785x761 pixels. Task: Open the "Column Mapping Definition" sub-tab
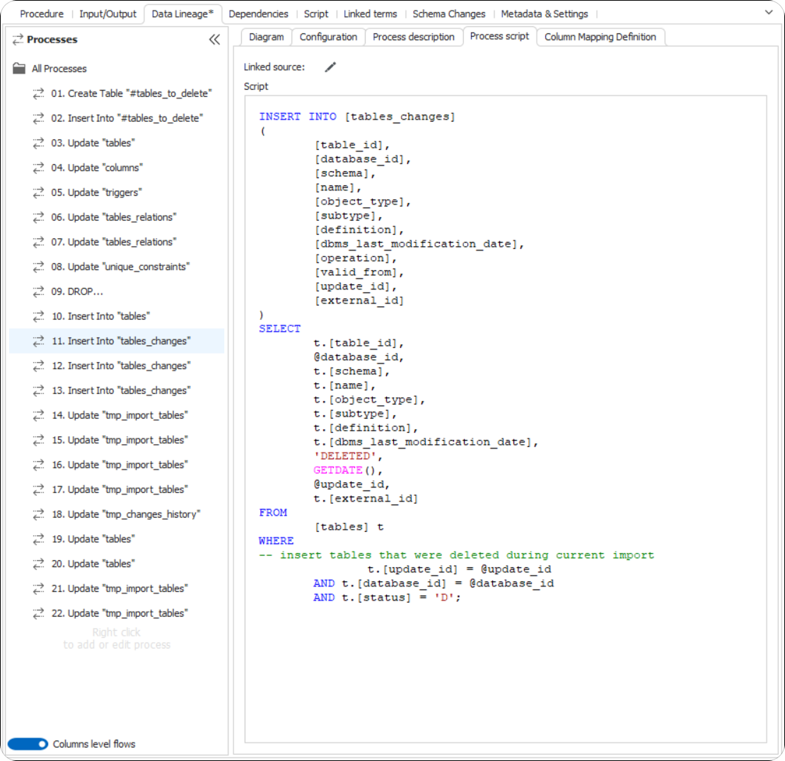[600, 37]
